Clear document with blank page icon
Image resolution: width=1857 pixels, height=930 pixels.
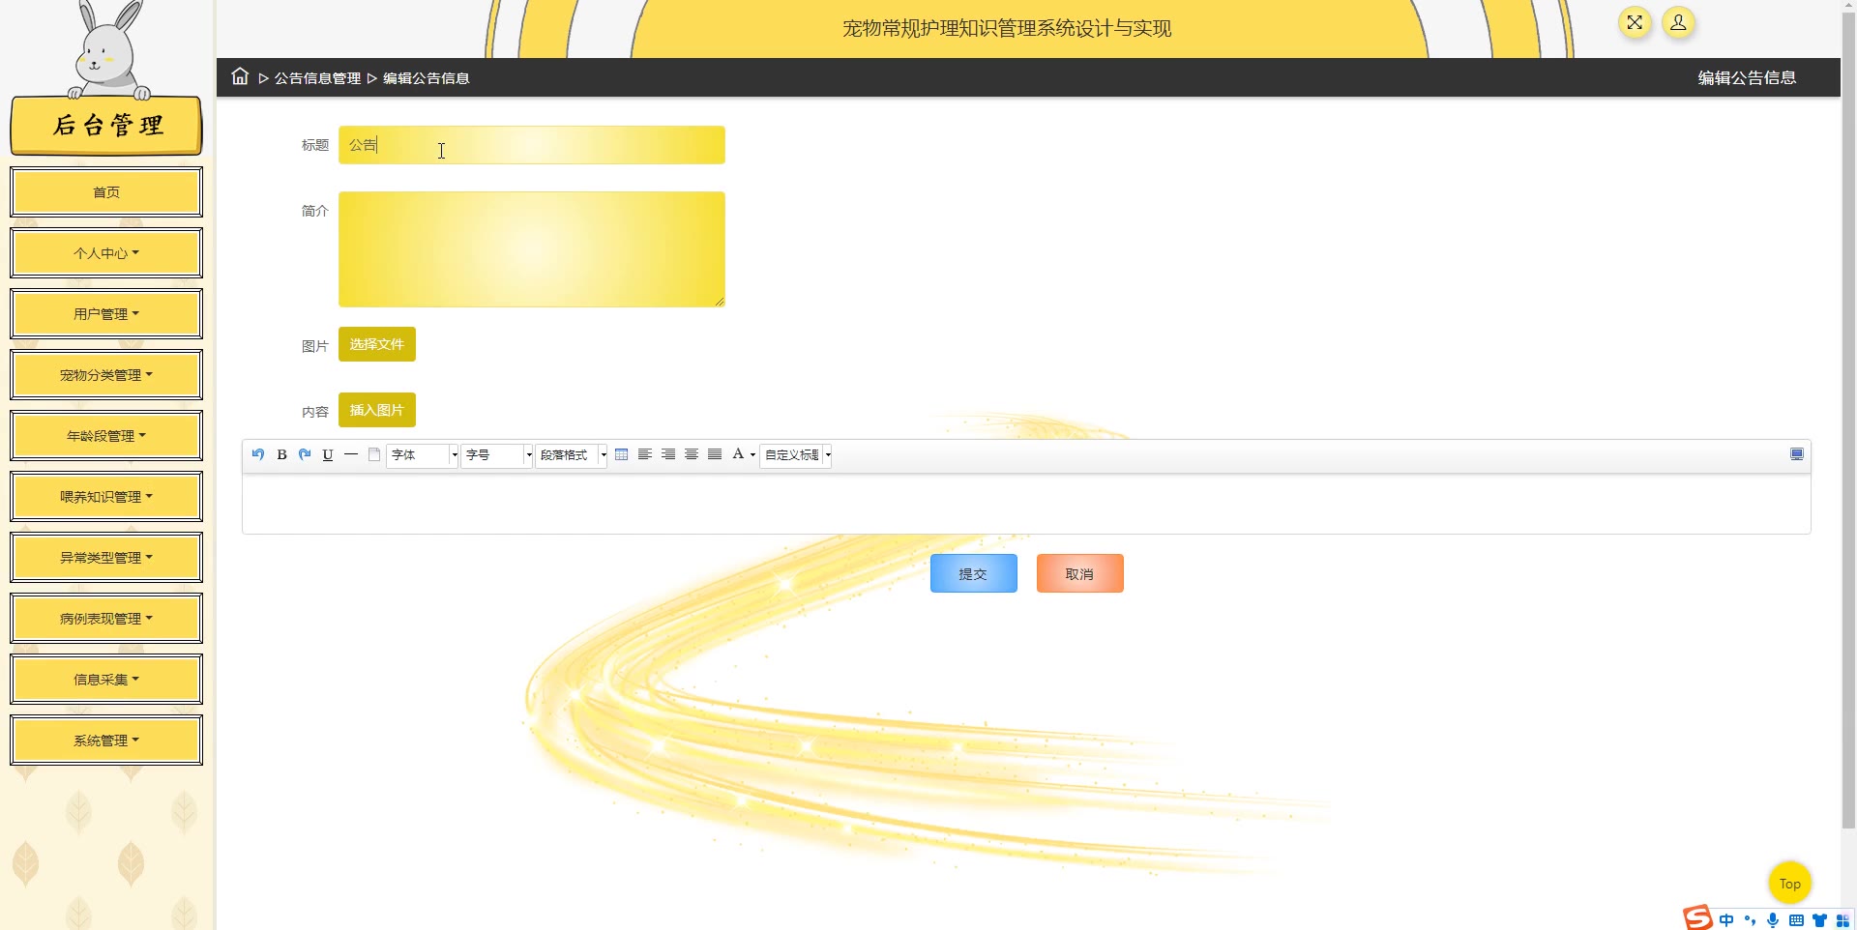point(374,454)
